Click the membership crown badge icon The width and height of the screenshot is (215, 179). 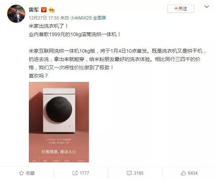[52, 10]
